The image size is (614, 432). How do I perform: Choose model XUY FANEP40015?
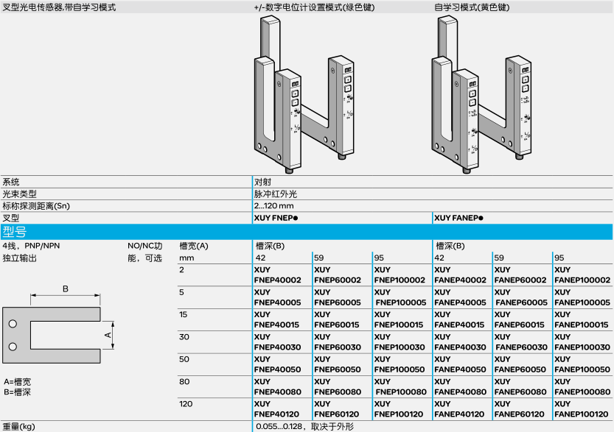(460, 320)
